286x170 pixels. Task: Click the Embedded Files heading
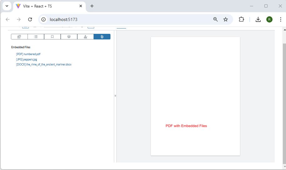(x=21, y=47)
